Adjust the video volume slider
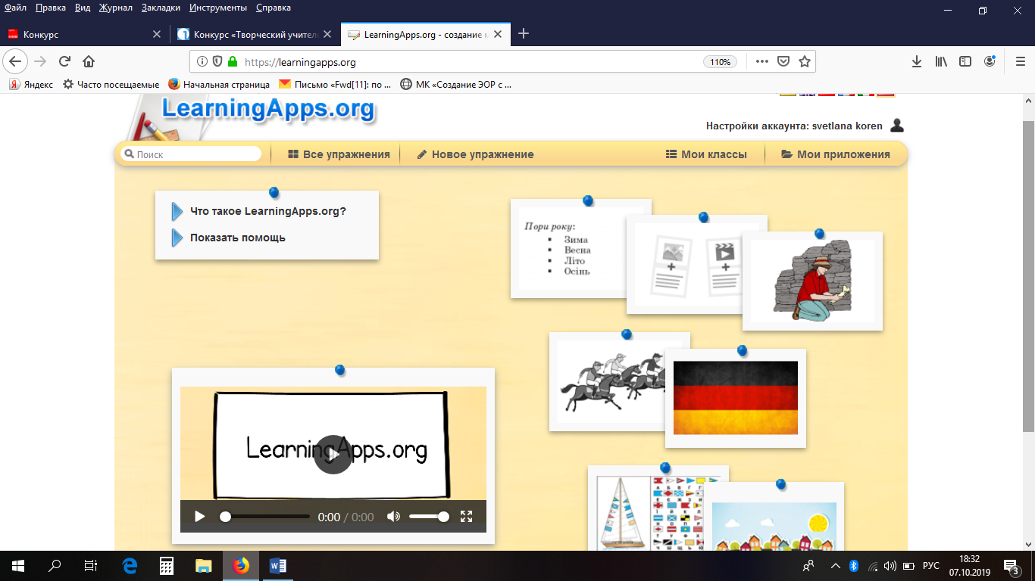 coord(429,517)
